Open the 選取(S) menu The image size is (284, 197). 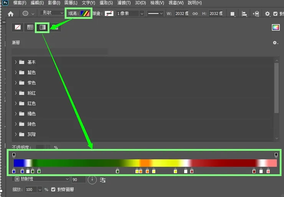click(106, 3)
